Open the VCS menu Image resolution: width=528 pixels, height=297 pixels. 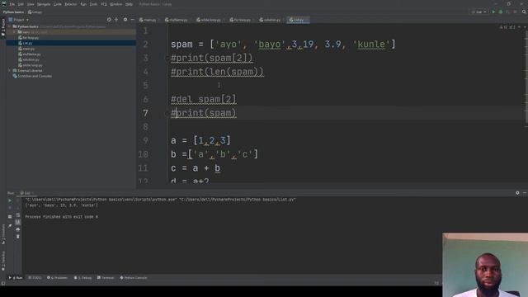[104, 4]
